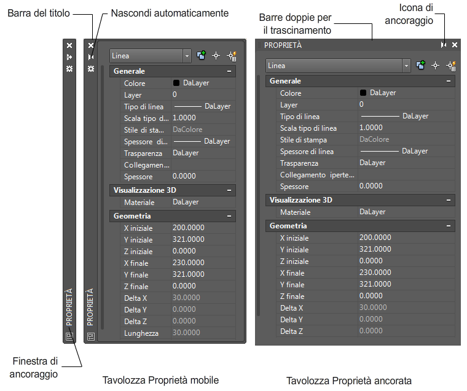
Task: Close the floating properties palette
Action: point(91,45)
